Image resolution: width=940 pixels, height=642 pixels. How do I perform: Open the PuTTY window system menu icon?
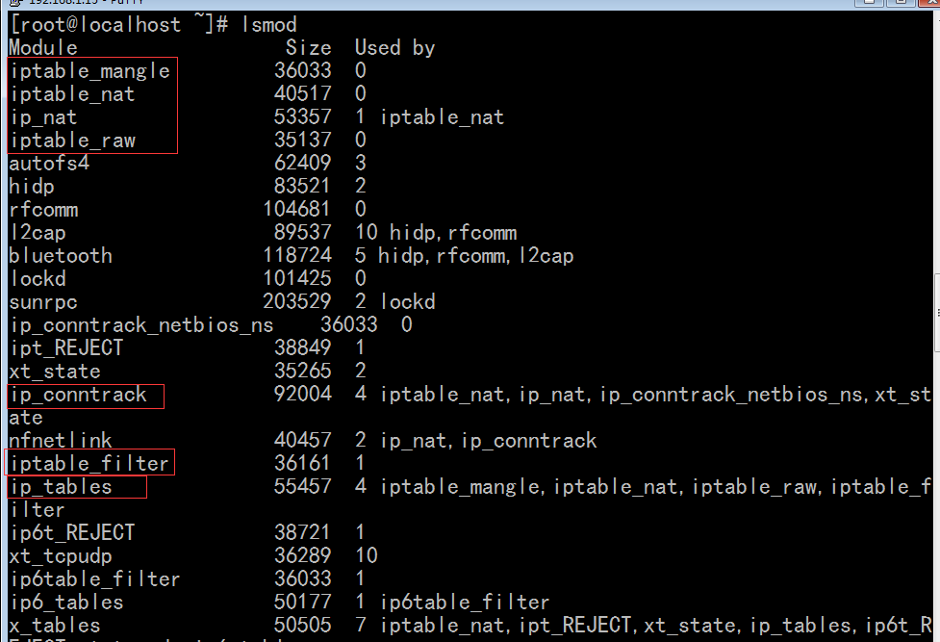pos(16,2)
